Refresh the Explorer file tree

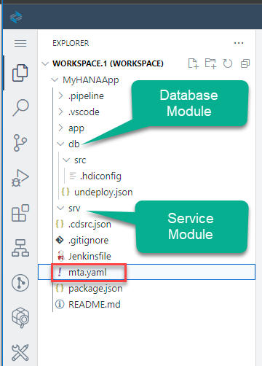point(228,63)
